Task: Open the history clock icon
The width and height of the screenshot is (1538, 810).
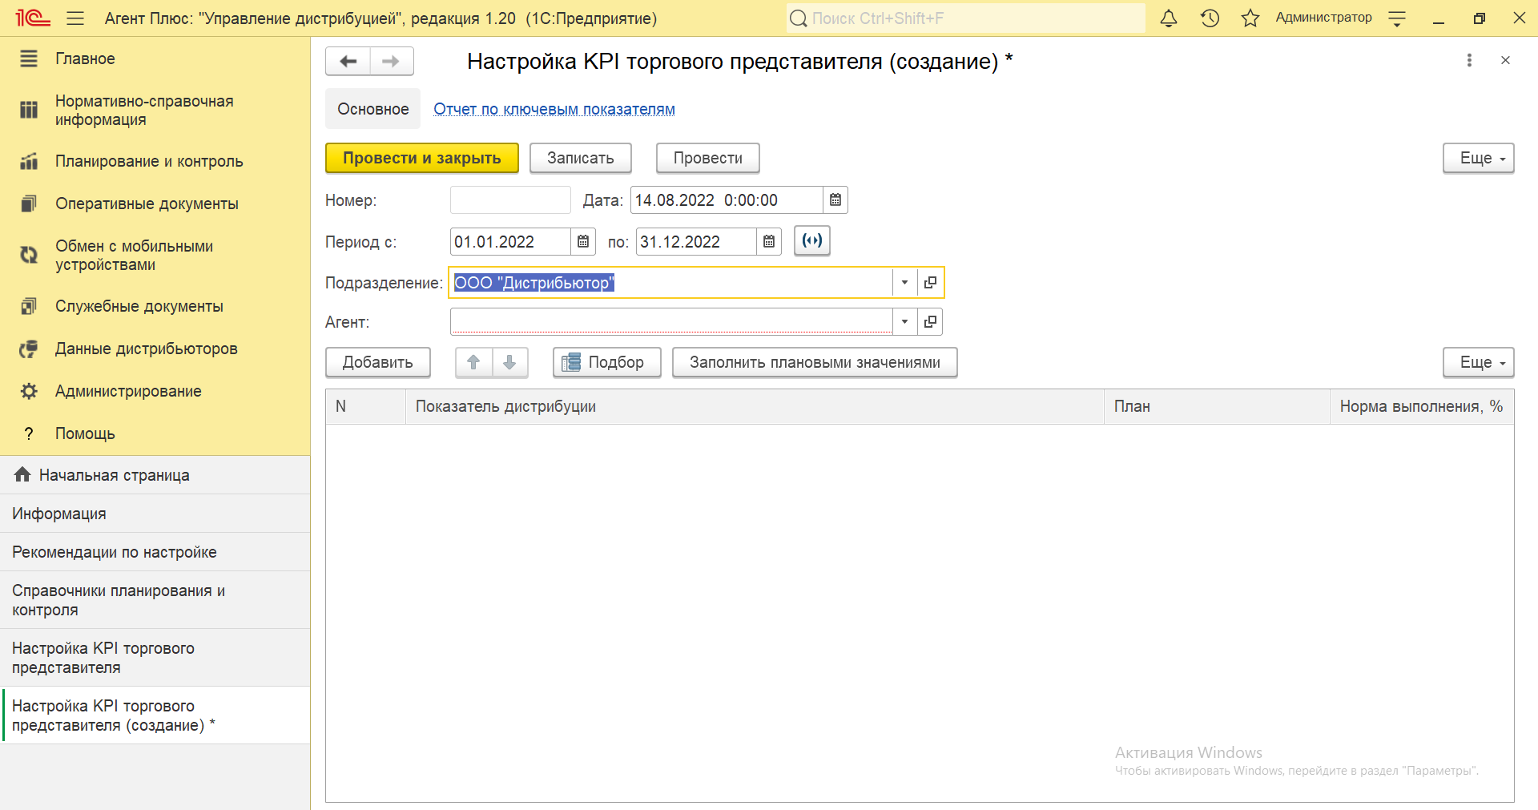Action: point(1210,18)
